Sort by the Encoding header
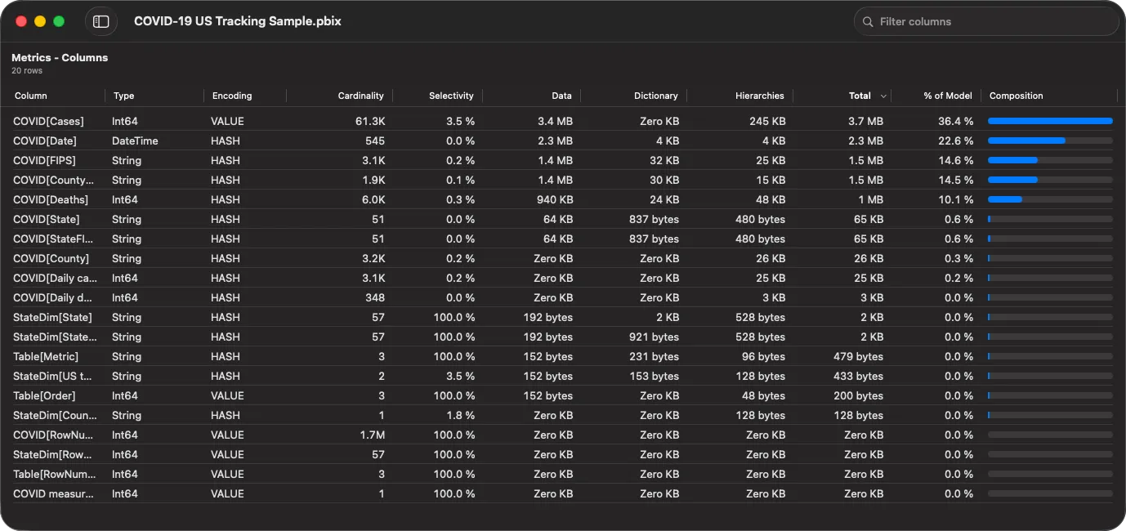This screenshot has height=531, width=1126. tap(231, 96)
